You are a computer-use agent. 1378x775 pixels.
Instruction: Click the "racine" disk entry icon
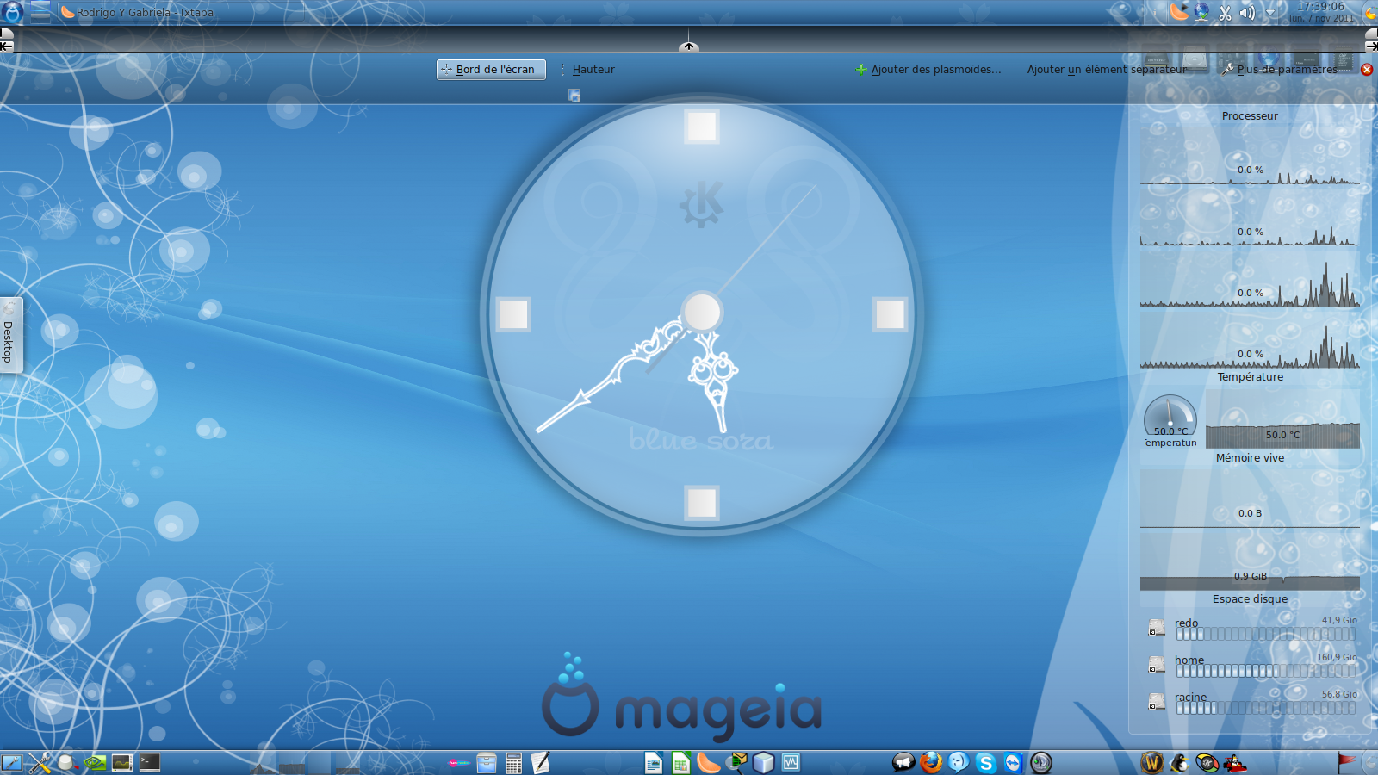coord(1157,703)
